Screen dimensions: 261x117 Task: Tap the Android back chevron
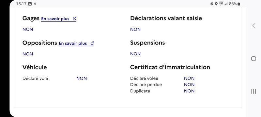253,26
